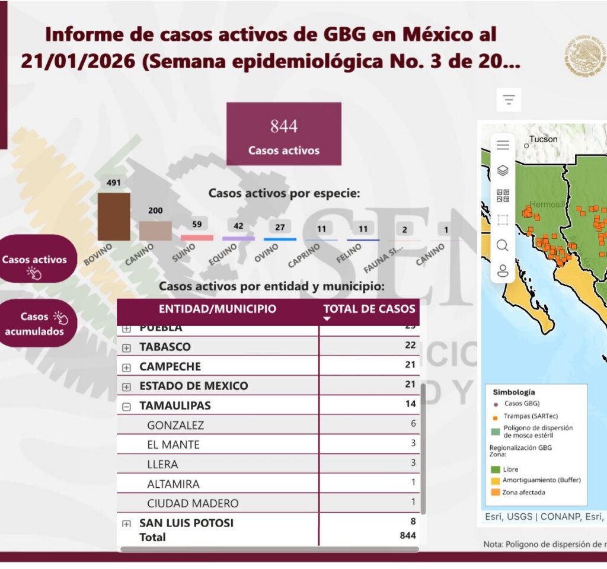Click the Mexican government seal logo

click(584, 54)
